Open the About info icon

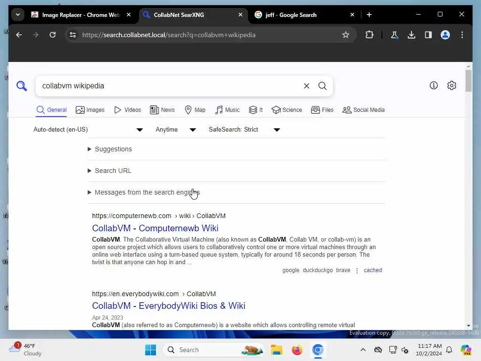pyautogui.click(x=434, y=86)
